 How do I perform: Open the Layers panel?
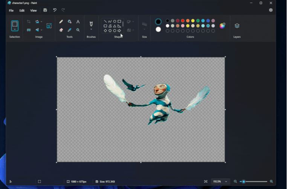coord(237,26)
